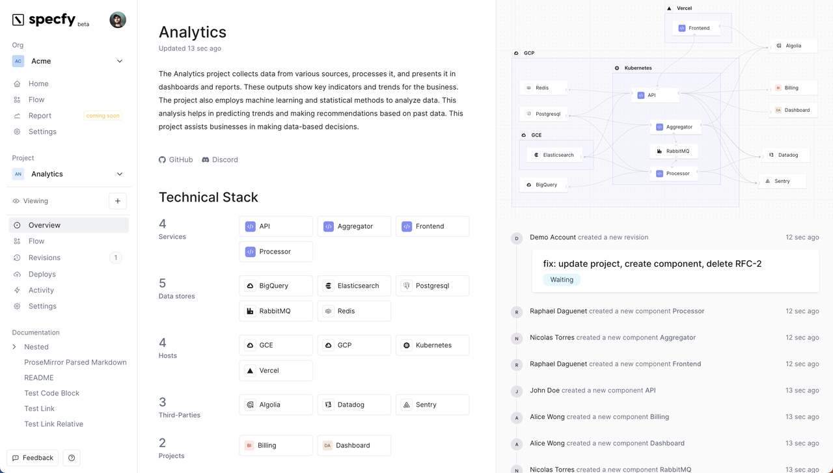The width and height of the screenshot is (833, 473).
Task: Expand the Nested documentation folder
Action: tap(14, 347)
